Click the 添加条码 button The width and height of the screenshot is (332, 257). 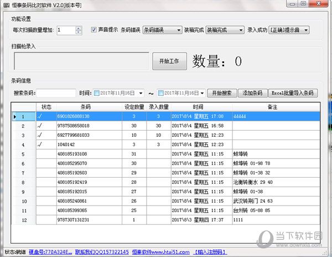[253, 93]
